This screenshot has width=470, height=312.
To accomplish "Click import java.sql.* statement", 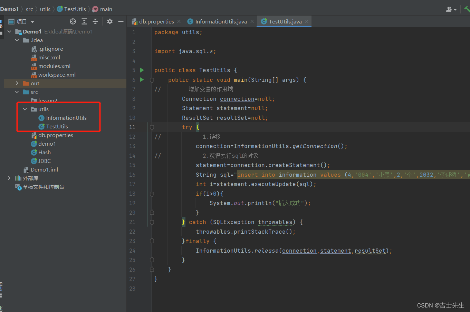I will (185, 51).
